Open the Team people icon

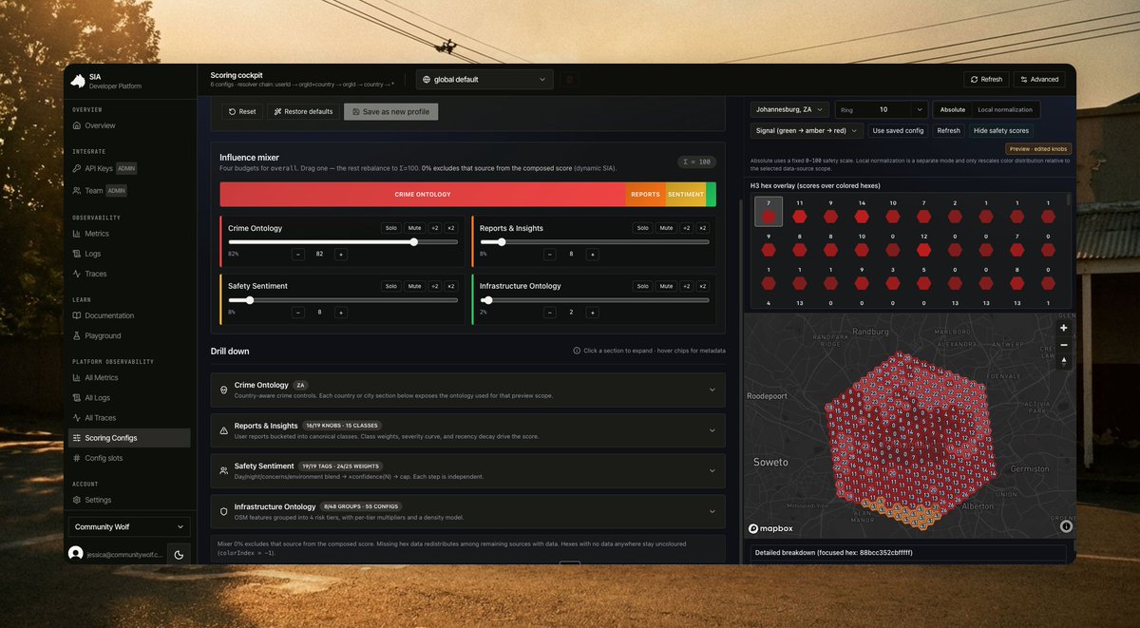78,191
